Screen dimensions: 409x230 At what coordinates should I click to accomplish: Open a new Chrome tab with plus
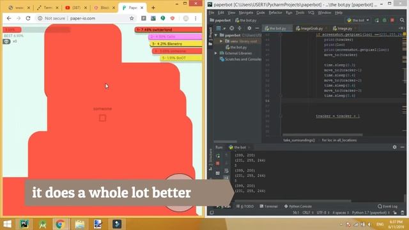(153, 8)
